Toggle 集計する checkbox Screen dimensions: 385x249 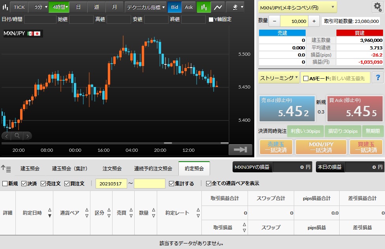(172, 184)
